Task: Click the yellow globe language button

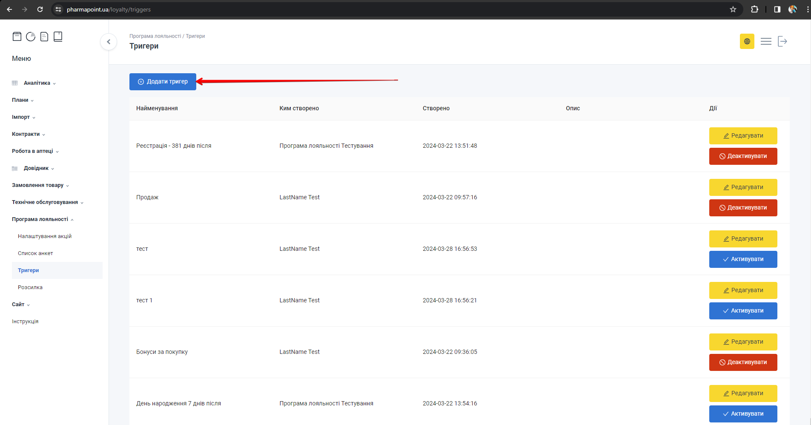Action: (x=747, y=41)
